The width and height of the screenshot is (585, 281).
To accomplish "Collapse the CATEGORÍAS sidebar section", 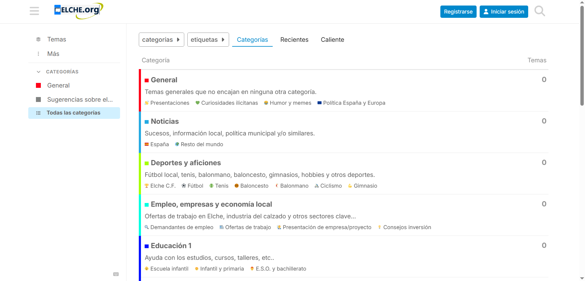I will [57, 72].
